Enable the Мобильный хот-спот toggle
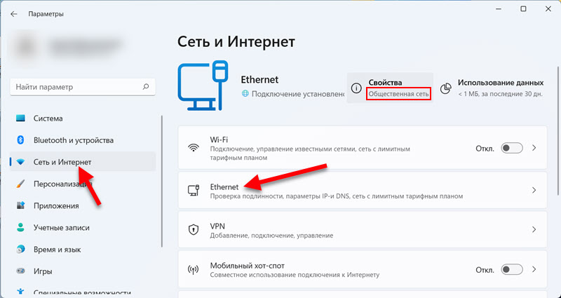Viewport: 561px width, 298px height. coord(513,269)
